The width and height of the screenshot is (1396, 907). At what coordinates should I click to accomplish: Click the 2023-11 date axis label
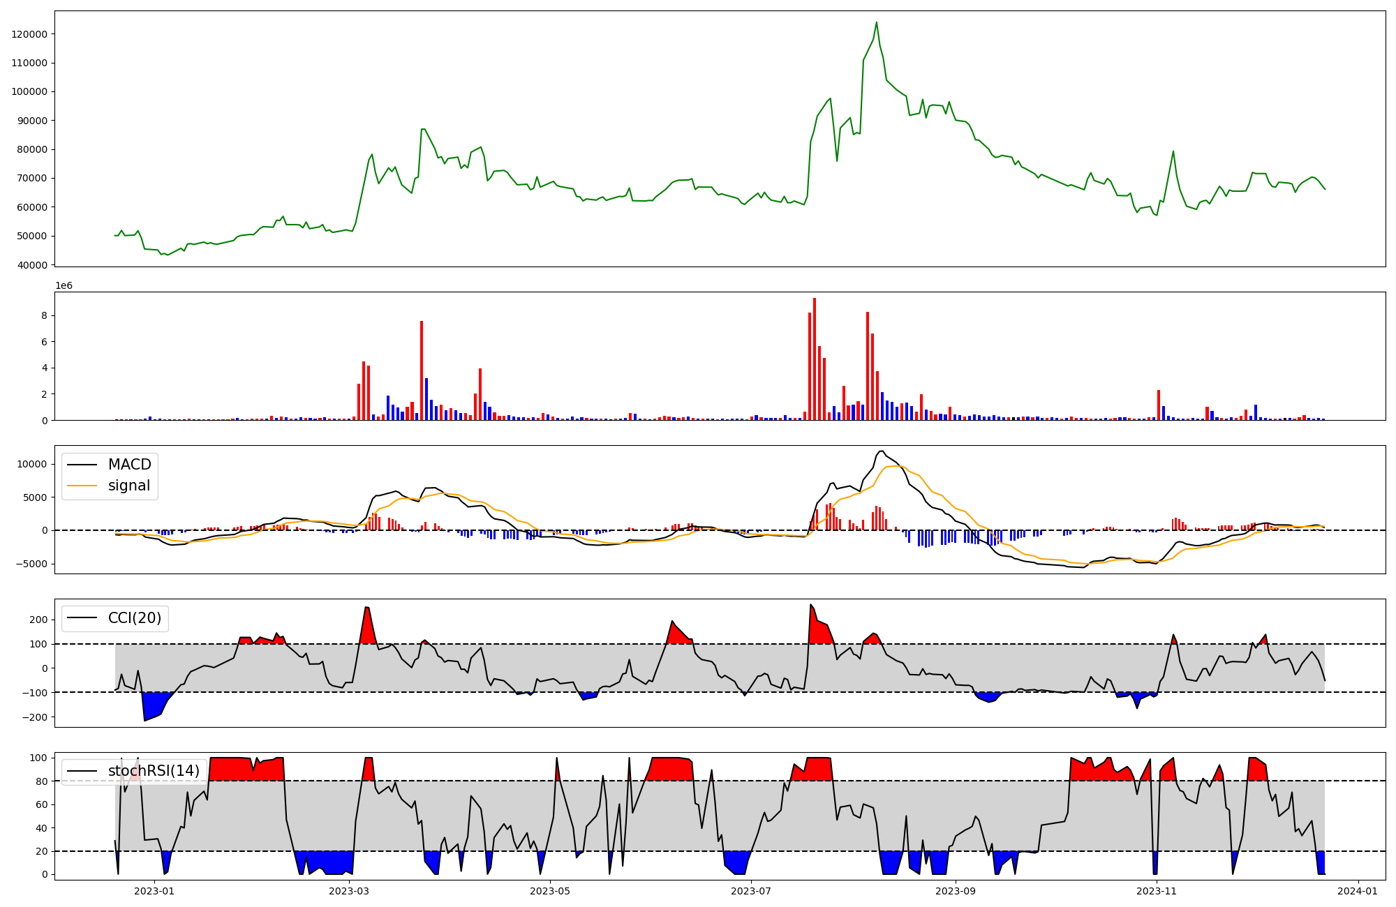point(1157,891)
